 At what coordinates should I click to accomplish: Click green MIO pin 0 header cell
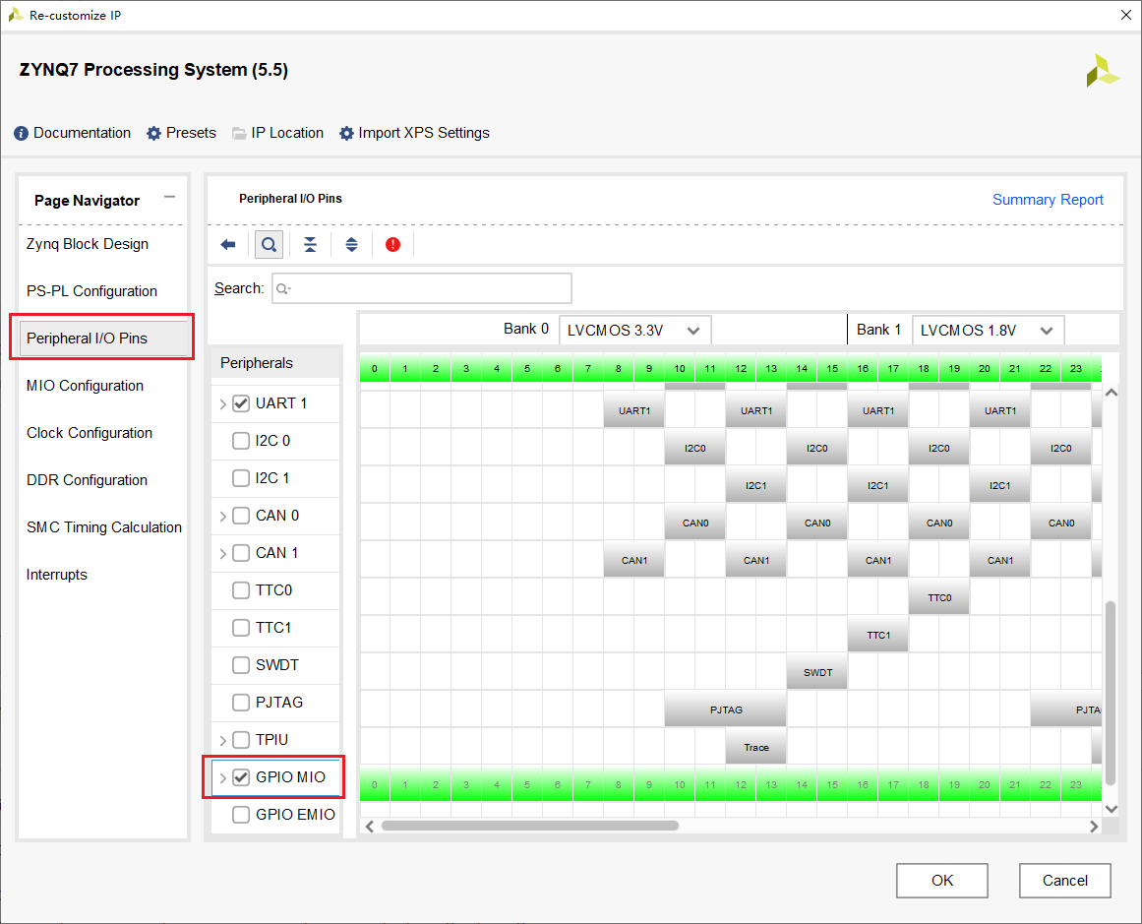(x=375, y=369)
